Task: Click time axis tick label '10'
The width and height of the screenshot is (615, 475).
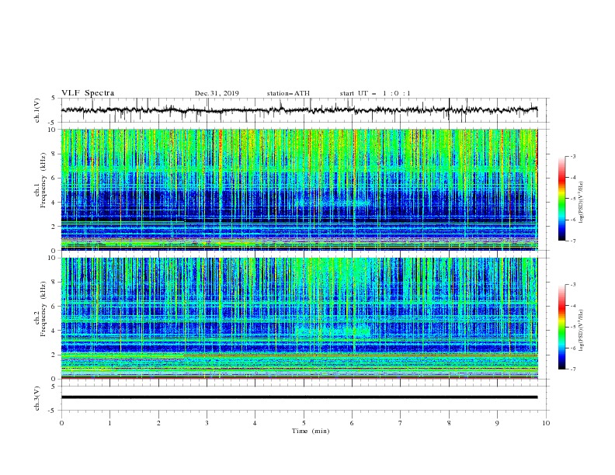Action: 546,423
